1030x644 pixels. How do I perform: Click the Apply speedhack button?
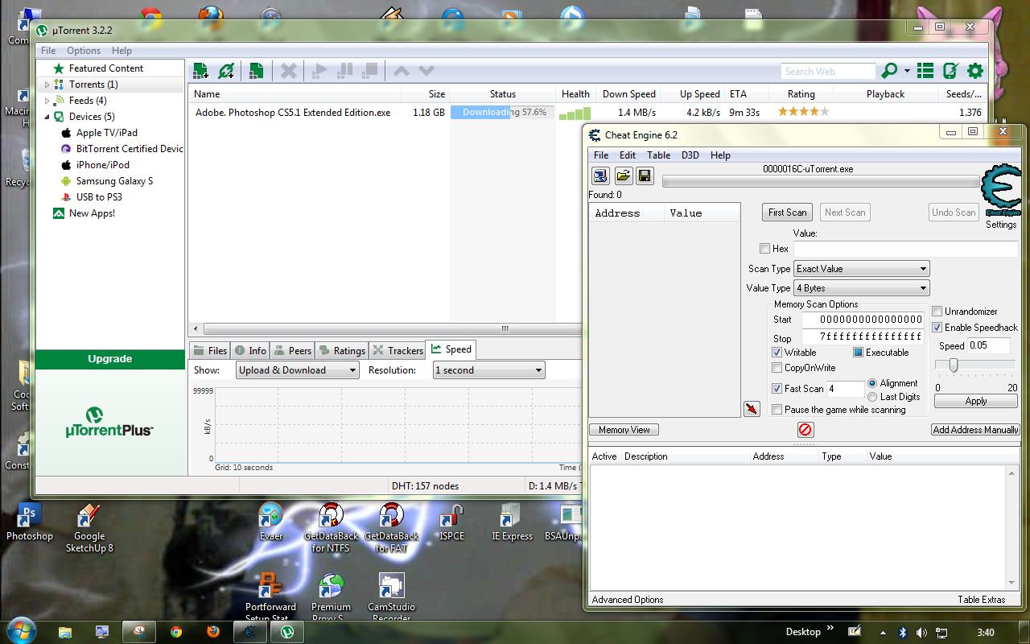[976, 401]
